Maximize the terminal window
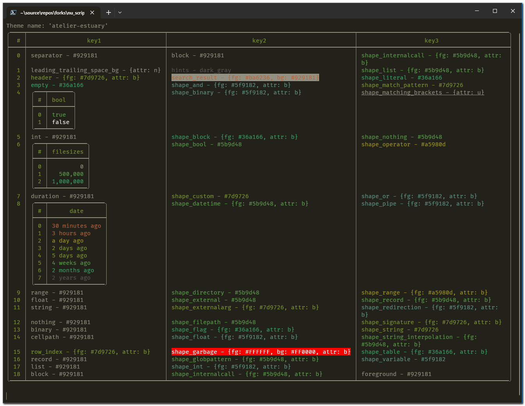 (x=495, y=11)
